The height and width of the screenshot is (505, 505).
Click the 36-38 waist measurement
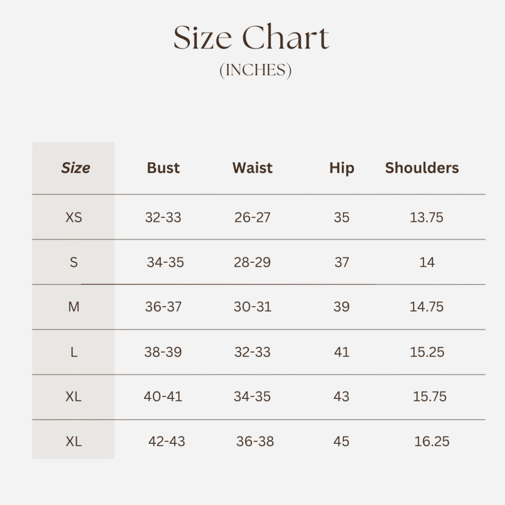(255, 442)
